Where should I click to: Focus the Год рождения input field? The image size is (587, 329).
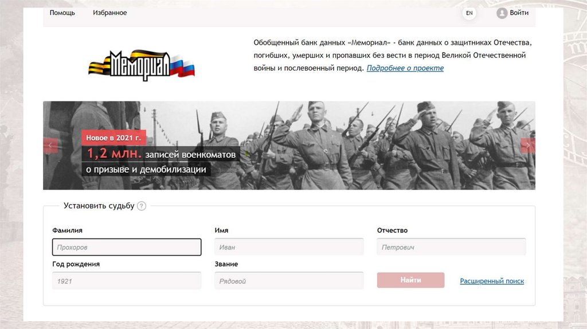pyautogui.click(x=127, y=281)
